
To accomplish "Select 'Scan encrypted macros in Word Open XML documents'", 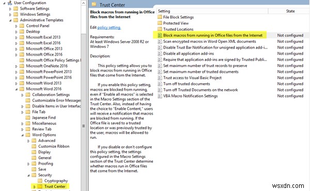I will tap(209, 41).
